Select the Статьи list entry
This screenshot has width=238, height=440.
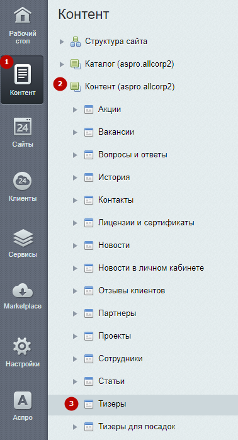coord(111,381)
